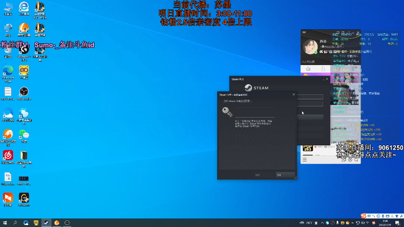Open the notification center on taskbar
The width and height of the screenshot is (404, 227).
pyautogui.click(x=398, y=223)
